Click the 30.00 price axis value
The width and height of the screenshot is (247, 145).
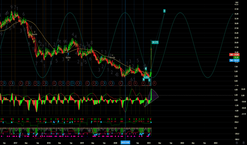click(x=236, y=23)
